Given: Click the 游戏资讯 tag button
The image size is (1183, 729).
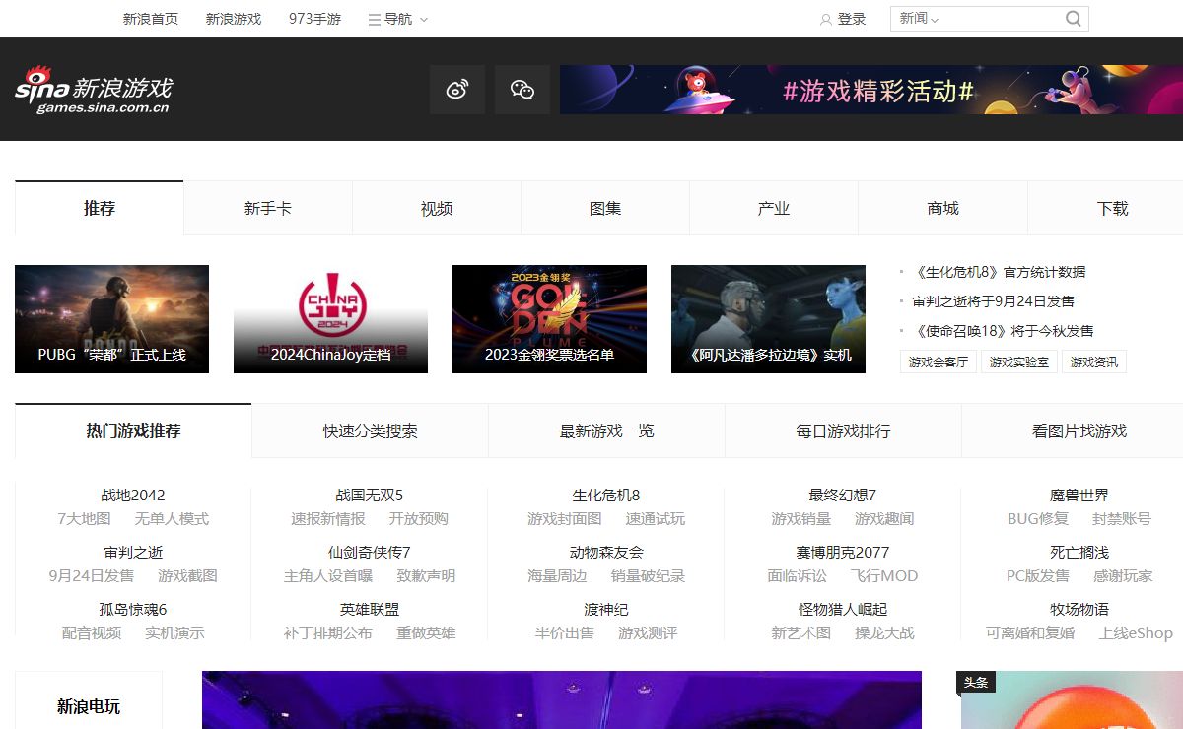Looking at the screenshot, I should (x=1094, y=362).
